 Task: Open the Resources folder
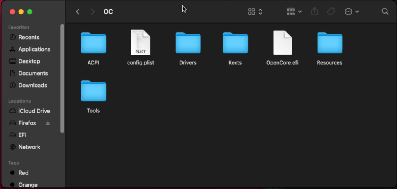330,43
